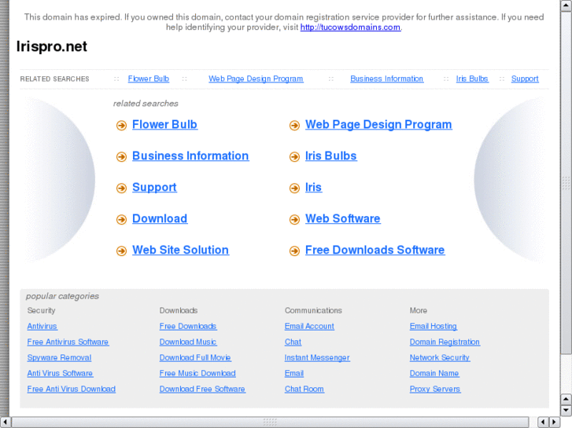Click orange arrow icon beside Business Information
The width and height of the screenshot is (572, 428).
pyautogui.click(x=121, y=157)
